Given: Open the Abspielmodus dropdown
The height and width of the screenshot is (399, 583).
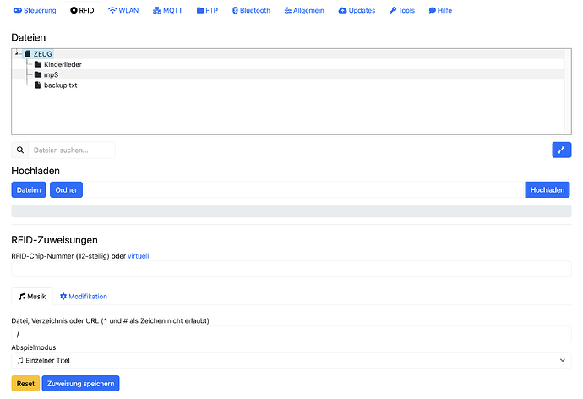Looking at the screenshot, I should [x=291, y=360].
